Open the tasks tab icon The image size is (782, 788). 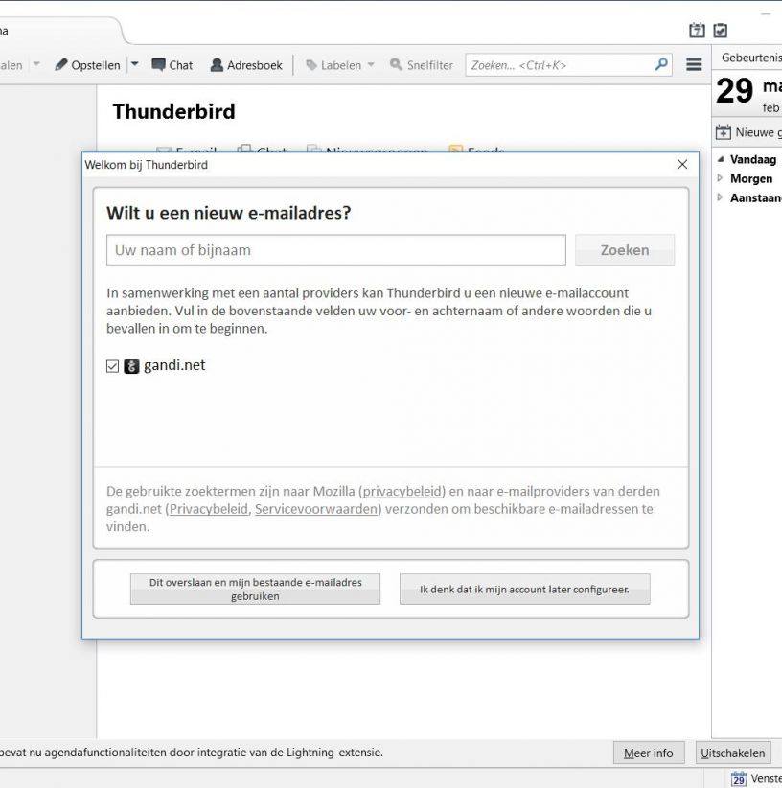(x=721, y=30)
